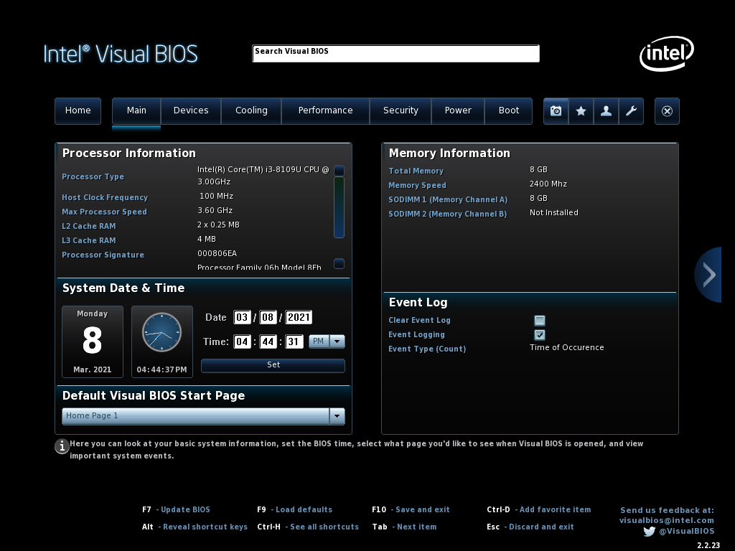
Task: Click the Home button
Action: pyautogui.click(x=78, y=110)
